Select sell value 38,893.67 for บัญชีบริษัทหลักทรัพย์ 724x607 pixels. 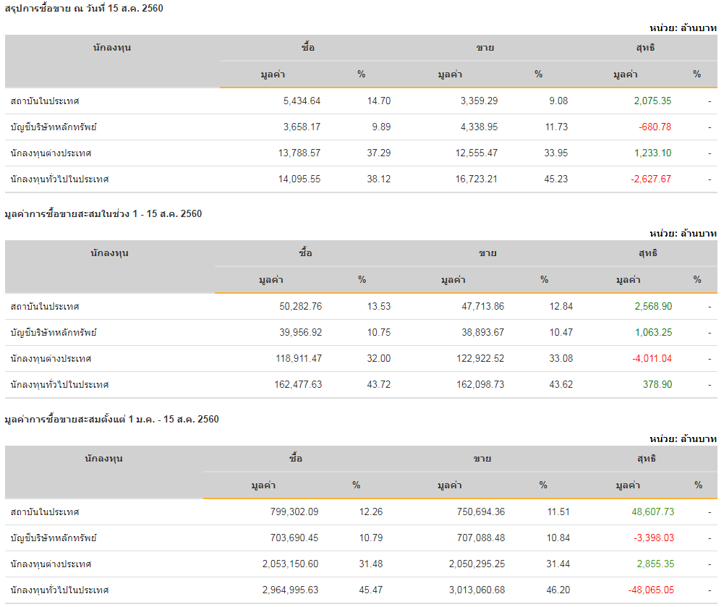coord(477,332)
